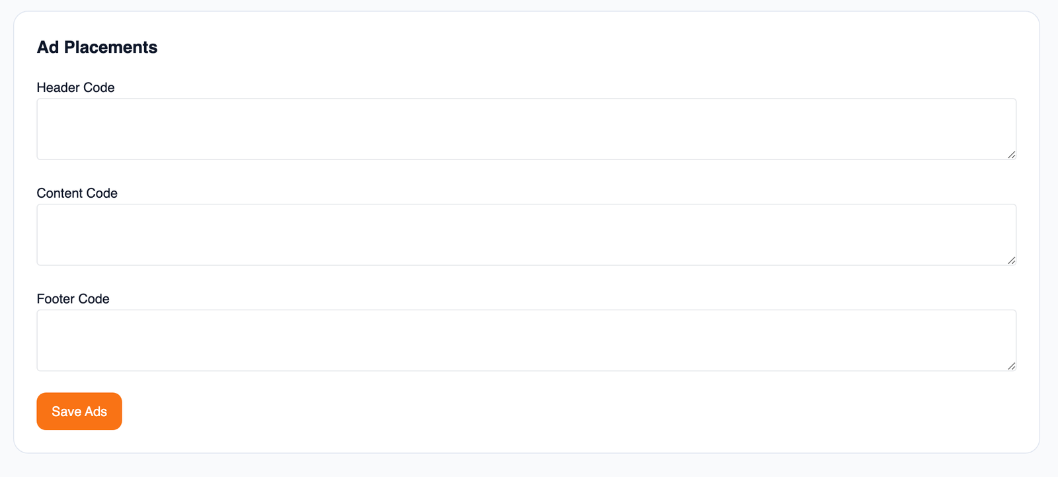This screenshot has height=477, width=1058.
Task: Select the middle ad code input box
Action: (x=526, y=235)
